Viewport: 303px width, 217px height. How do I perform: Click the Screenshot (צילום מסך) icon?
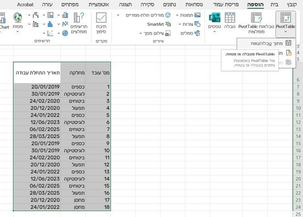[x=168, y=33]
